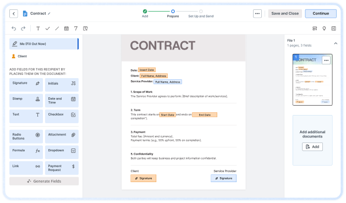Go to the Prepare step in progress

point(173,13)
